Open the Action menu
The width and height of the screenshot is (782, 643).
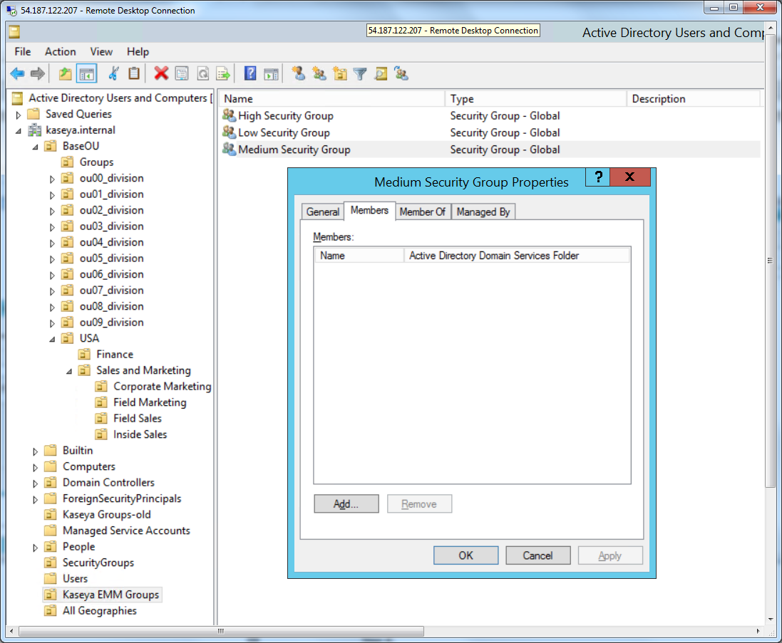click(x=60, y=51)
